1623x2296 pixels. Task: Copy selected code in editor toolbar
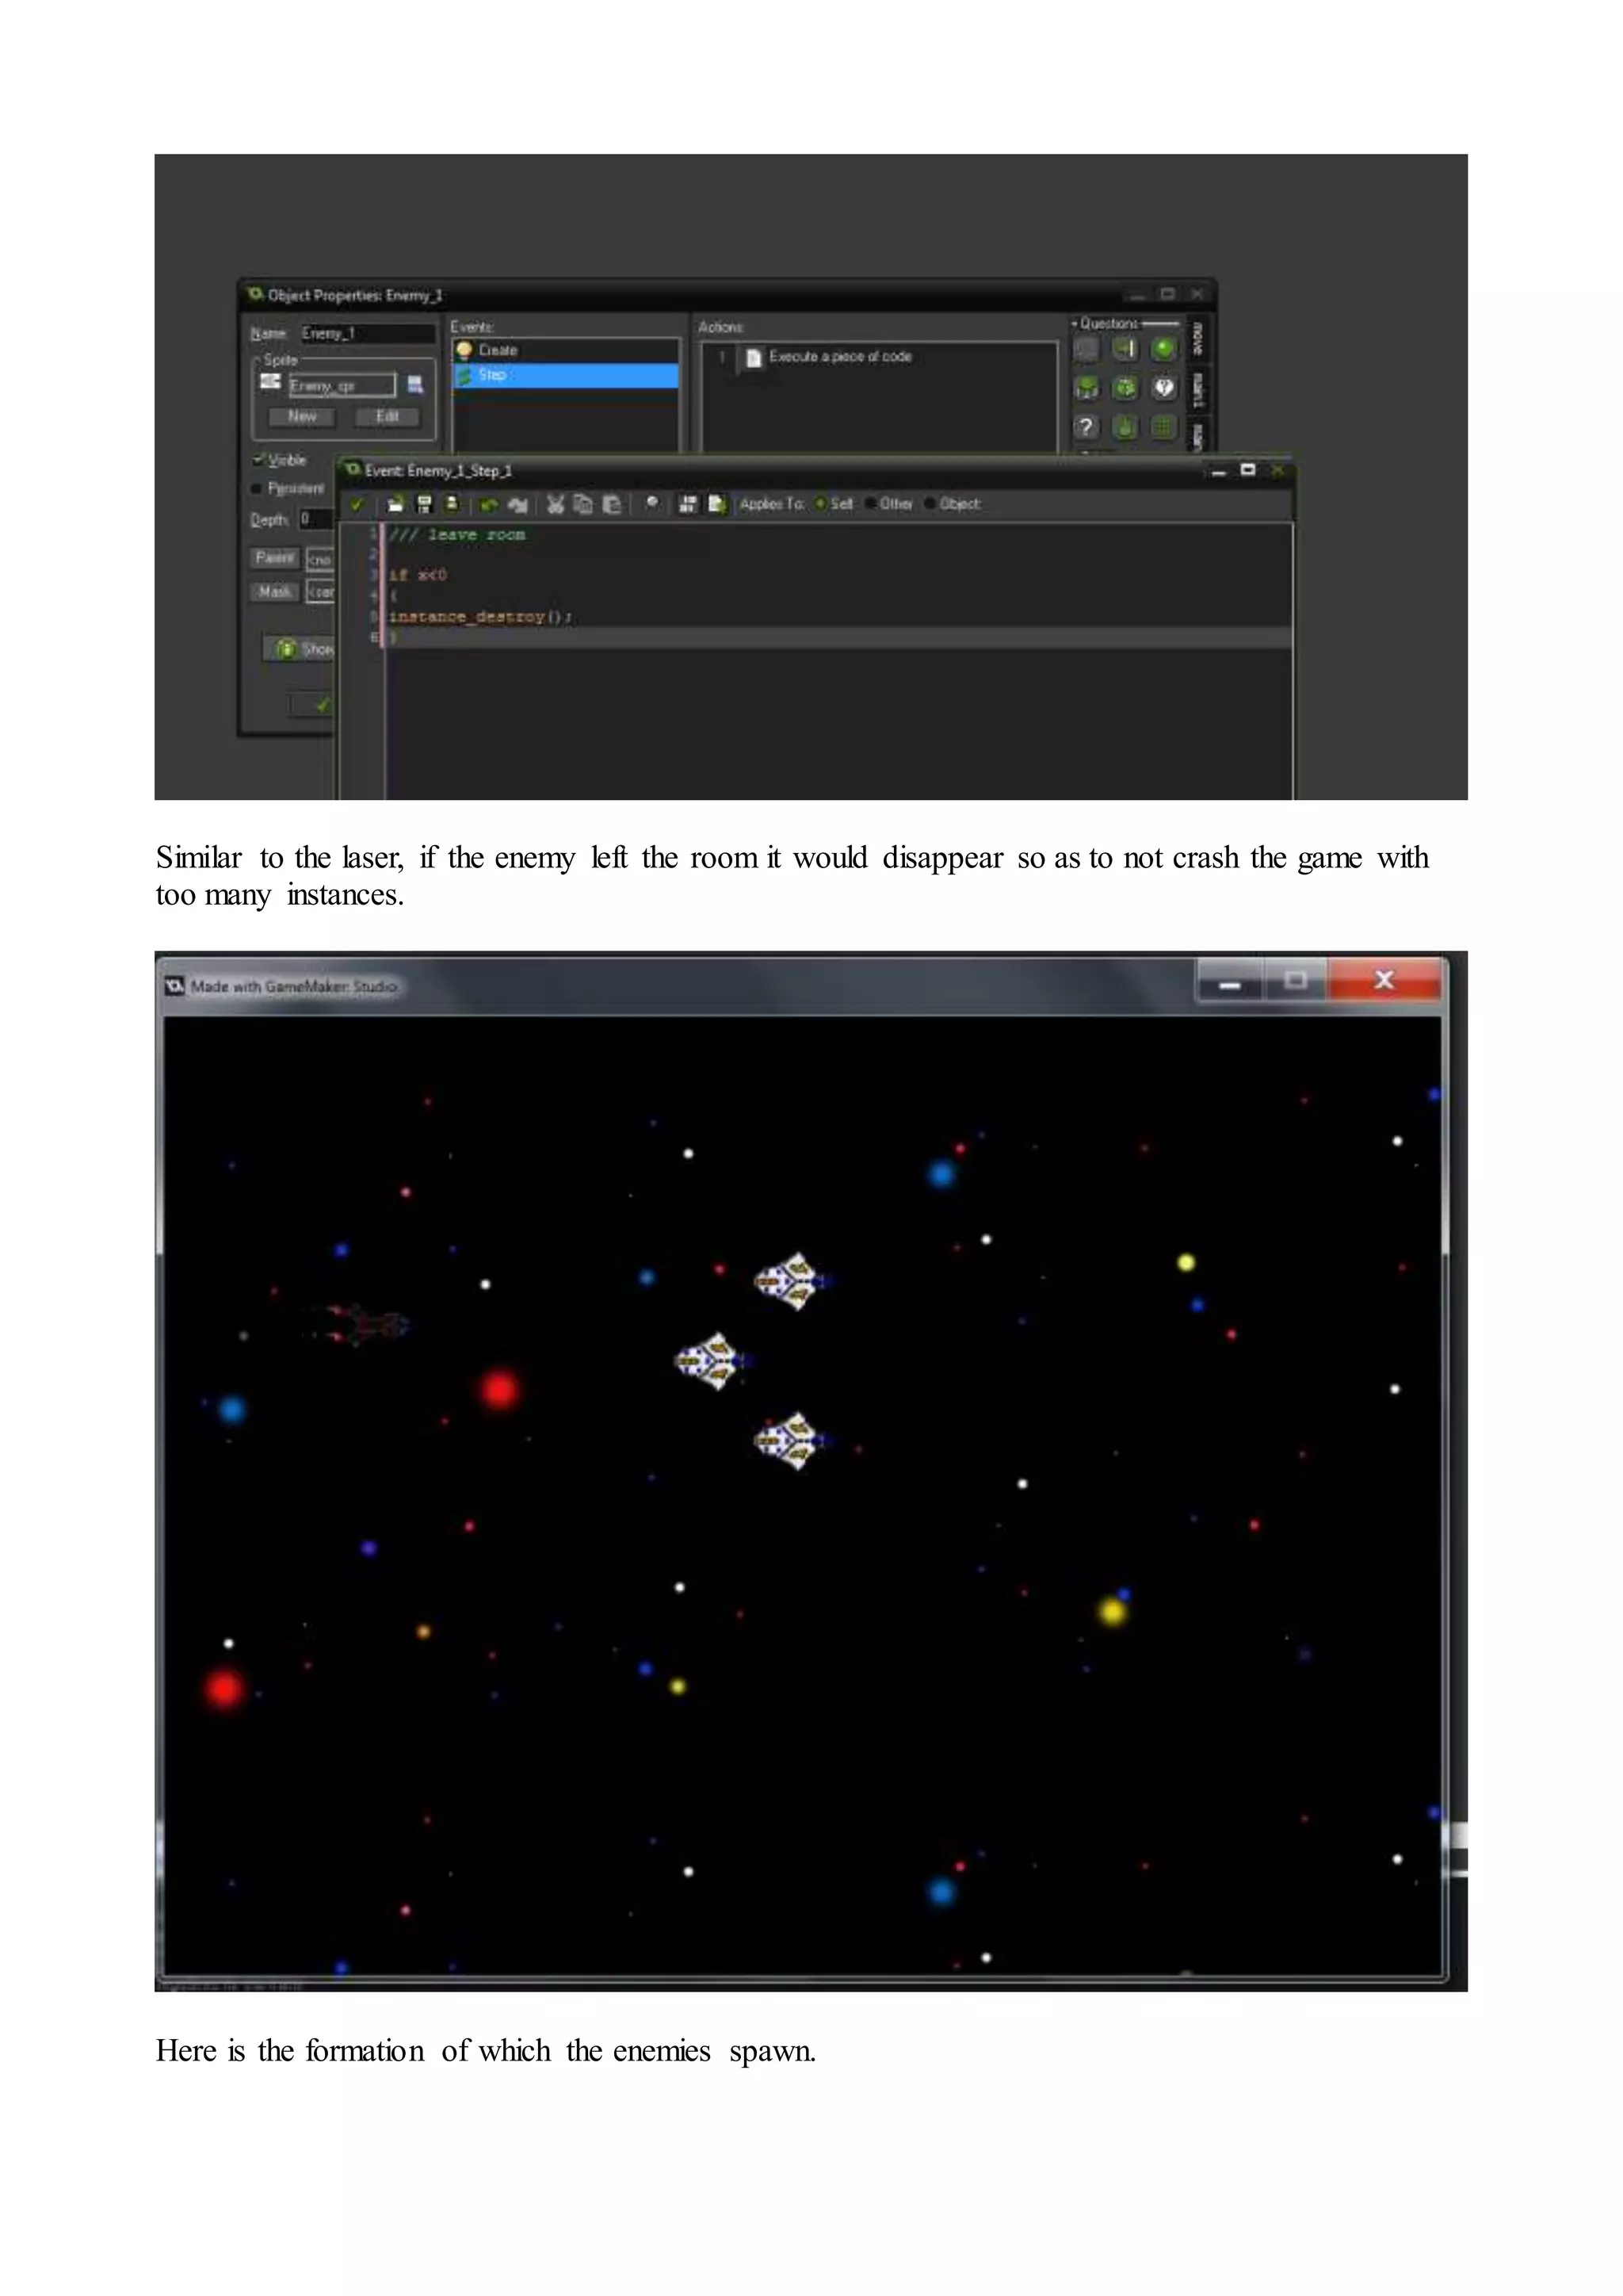583,504
